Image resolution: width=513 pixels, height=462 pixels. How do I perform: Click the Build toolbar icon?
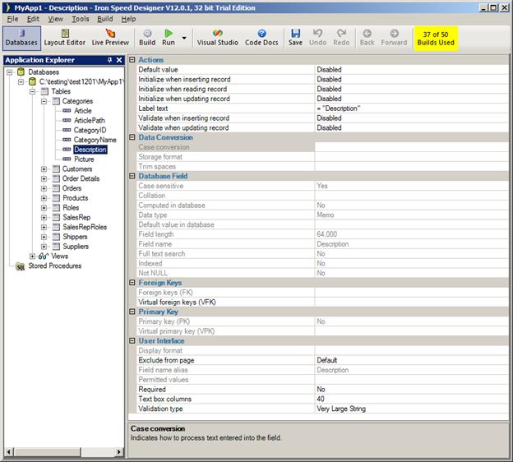pyautogui.click(x=147, y=37)
